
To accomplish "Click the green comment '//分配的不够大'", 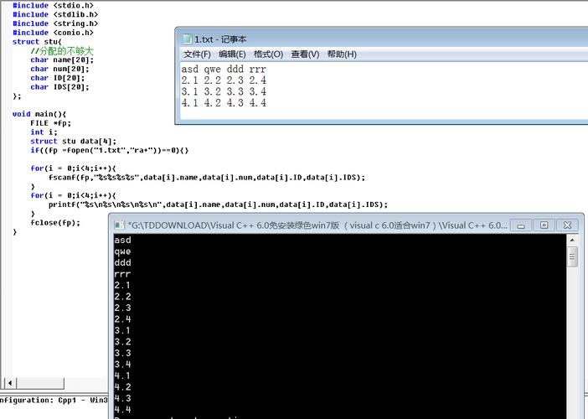I will coord(62,50).
